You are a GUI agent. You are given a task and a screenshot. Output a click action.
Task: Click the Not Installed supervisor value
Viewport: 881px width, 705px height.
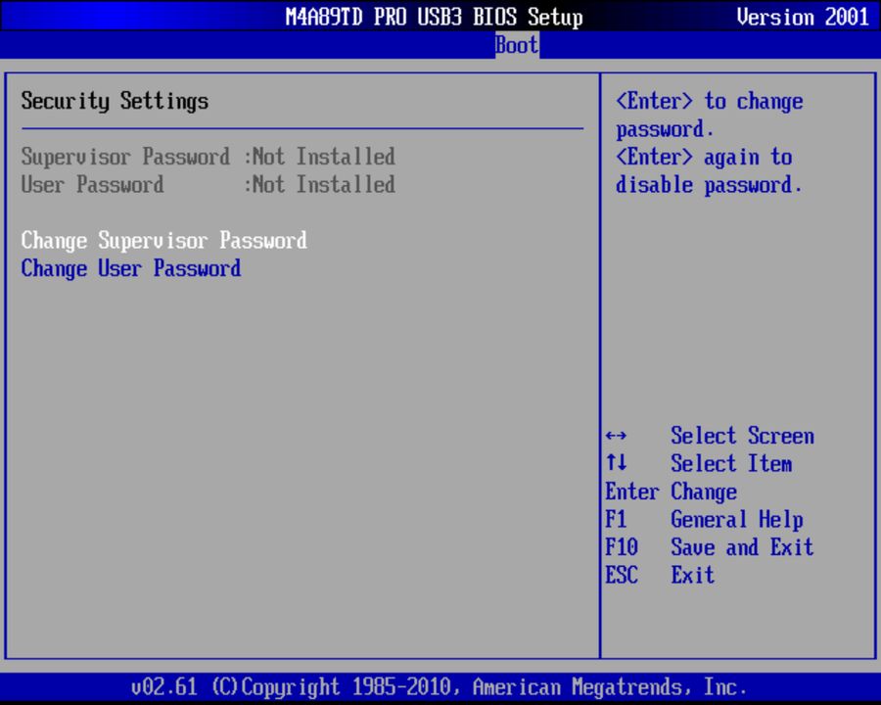pyautogui.click(x=323, y=157)
